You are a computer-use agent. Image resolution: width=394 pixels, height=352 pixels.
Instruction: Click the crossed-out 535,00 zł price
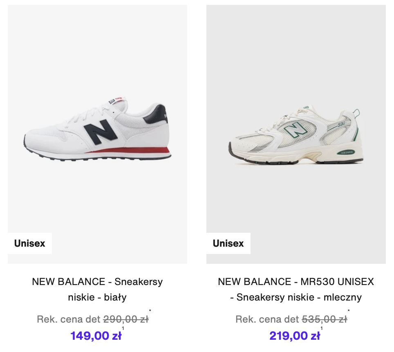pos(325,319)
